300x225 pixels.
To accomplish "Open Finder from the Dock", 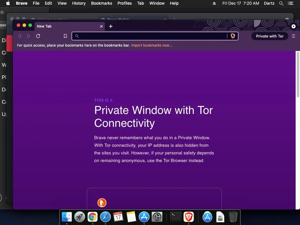I will [67, 217].
